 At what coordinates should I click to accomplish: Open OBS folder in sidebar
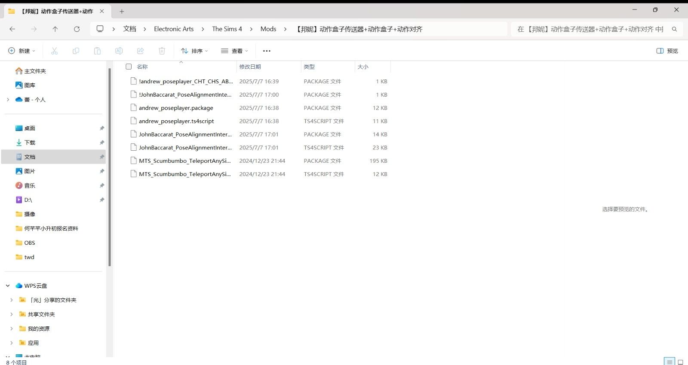25,243
